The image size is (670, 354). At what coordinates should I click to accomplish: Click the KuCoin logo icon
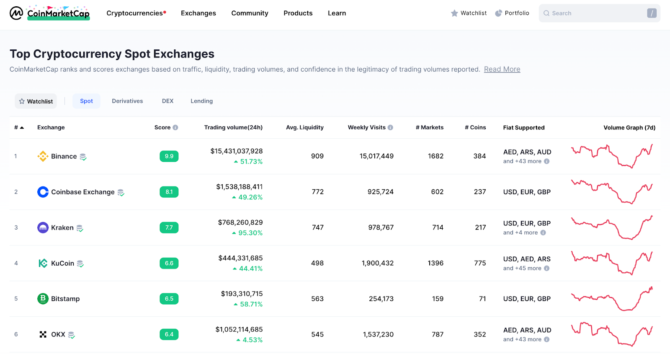click(x=43, y=263)
